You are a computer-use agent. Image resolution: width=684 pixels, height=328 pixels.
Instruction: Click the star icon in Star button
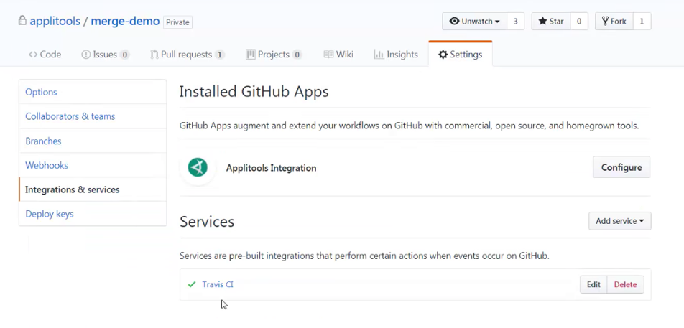coord(542,21)
